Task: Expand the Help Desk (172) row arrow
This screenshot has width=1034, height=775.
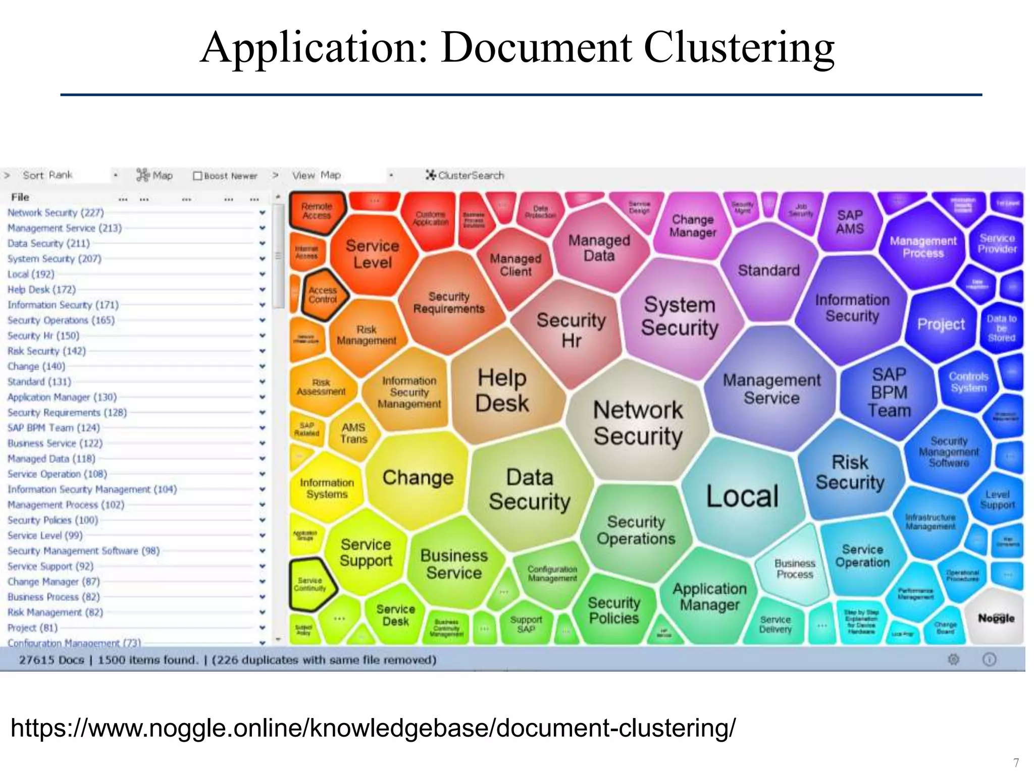Action: (x=262, y=290)
